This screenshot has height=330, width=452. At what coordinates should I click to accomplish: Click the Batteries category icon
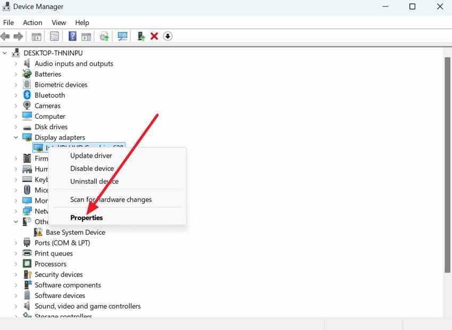tap(27, 74)
